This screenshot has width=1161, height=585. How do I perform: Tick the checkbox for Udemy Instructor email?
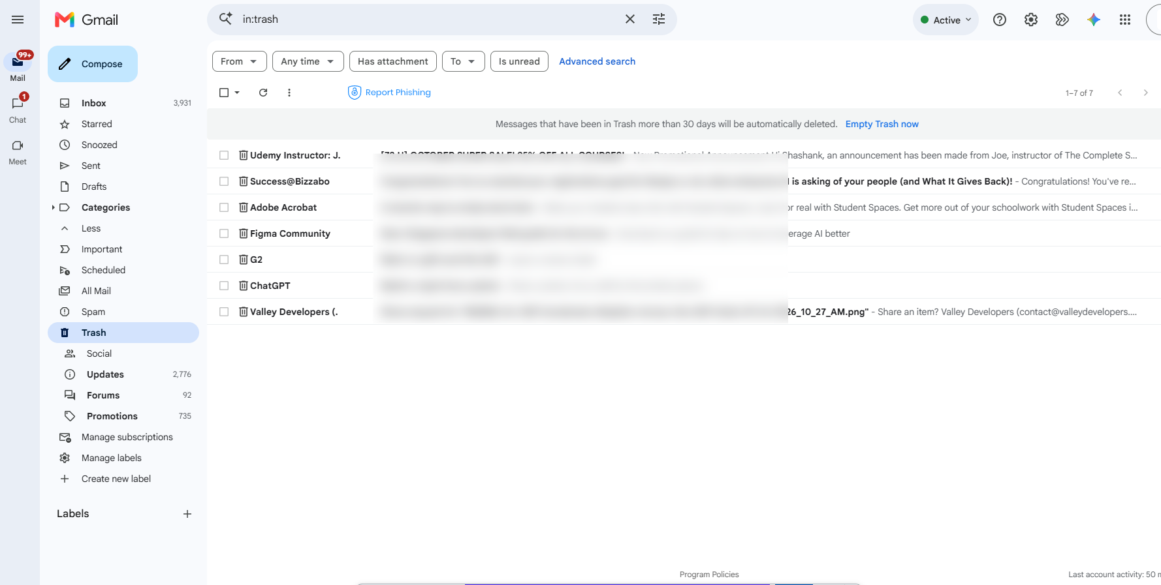[224, 155]
